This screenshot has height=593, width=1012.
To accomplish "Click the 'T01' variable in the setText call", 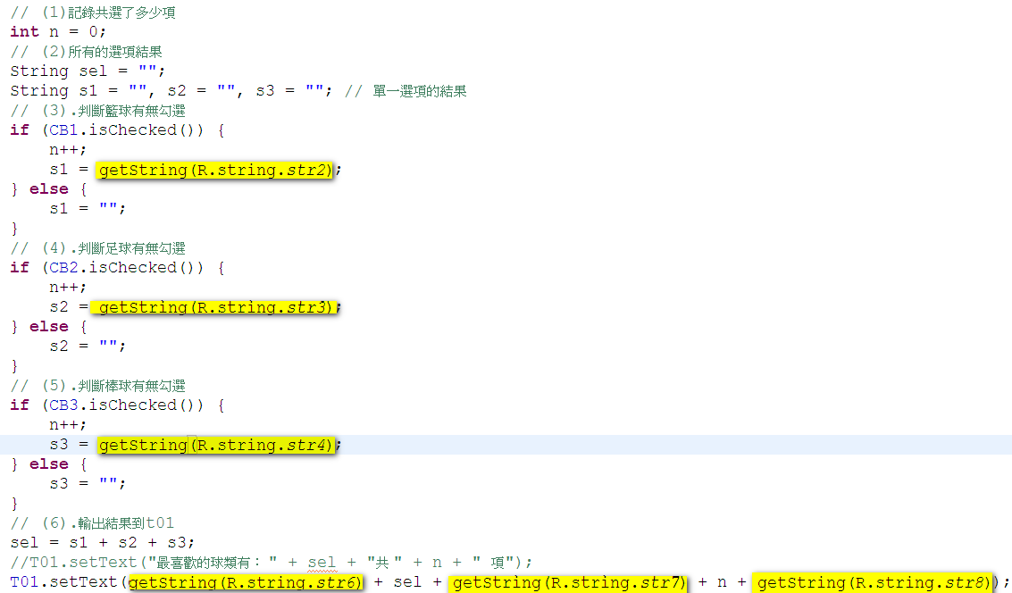I will pyautogui.click(x=24, y=582).
